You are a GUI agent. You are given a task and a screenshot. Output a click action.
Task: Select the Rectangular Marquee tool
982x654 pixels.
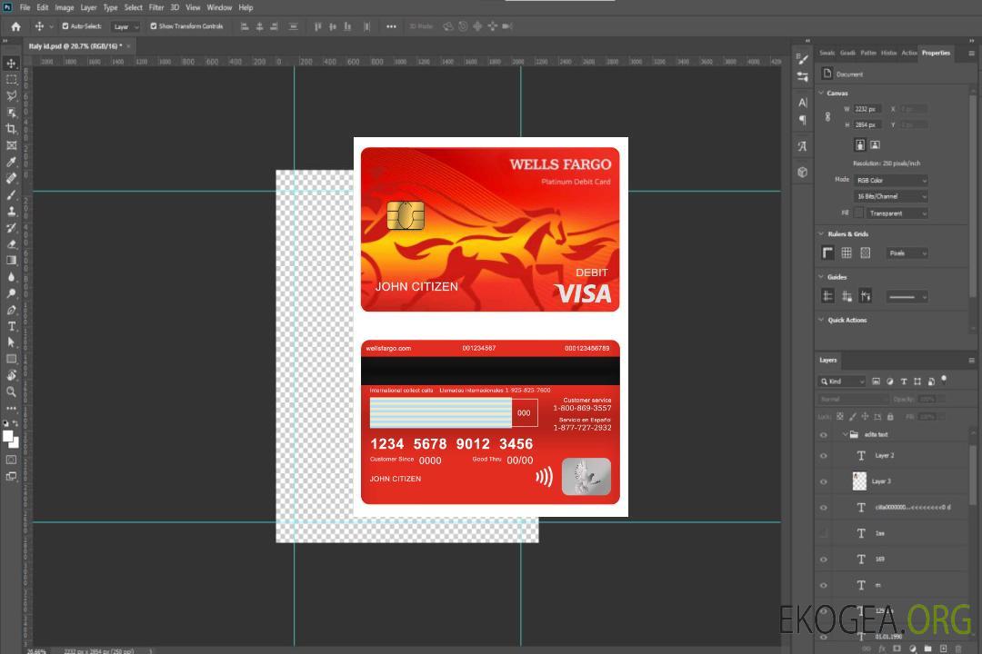tap(11, 80)
